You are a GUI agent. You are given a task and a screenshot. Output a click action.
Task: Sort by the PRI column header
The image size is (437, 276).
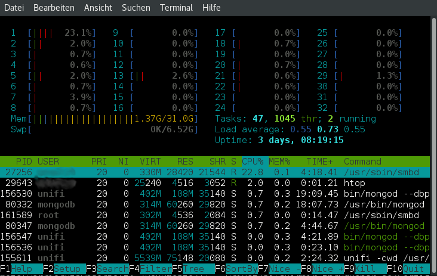pos(99,162)
